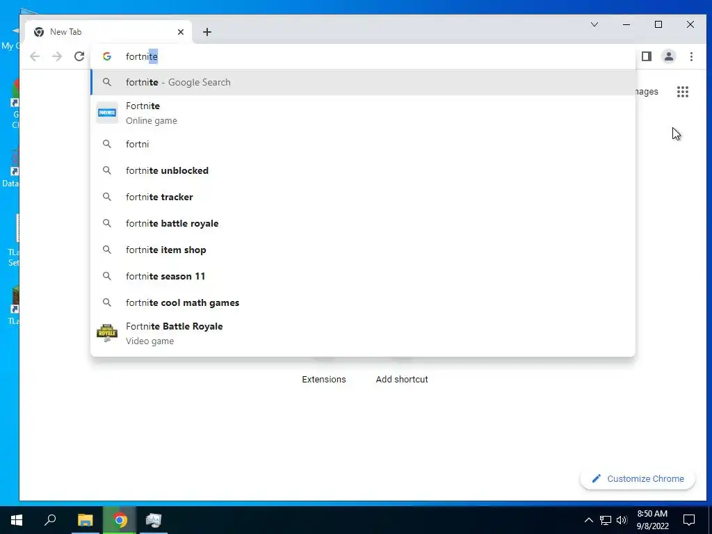Image resolution: width=712 pixels, height=534 pixels.
Task: Open the Chrome three-dot menu
Action: (x=691, y=56)
